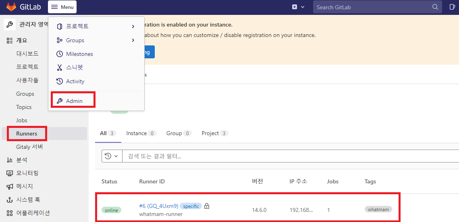This screenshot has height=222, width=459.
Task: Open Milestones from the menu
Action: point(79,54)
